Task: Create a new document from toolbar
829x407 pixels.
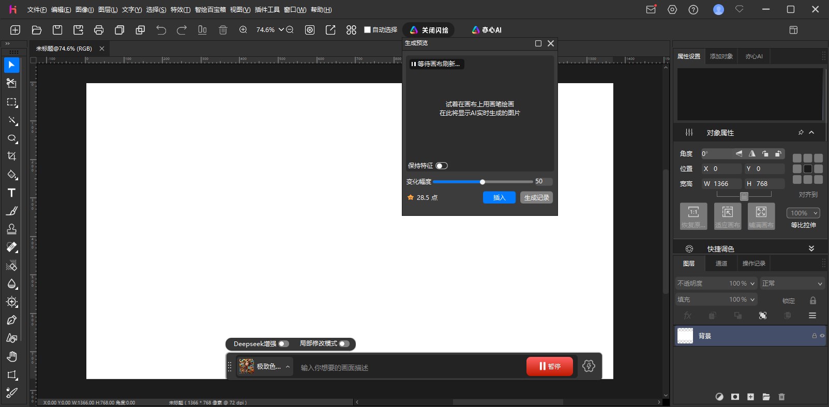Action: coord(16,30)
